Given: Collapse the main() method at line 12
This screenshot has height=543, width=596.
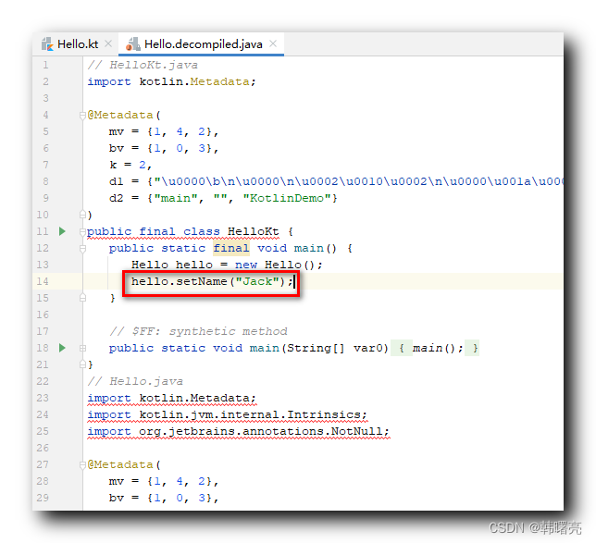Looking at the screenshot, I should point(82,248).
